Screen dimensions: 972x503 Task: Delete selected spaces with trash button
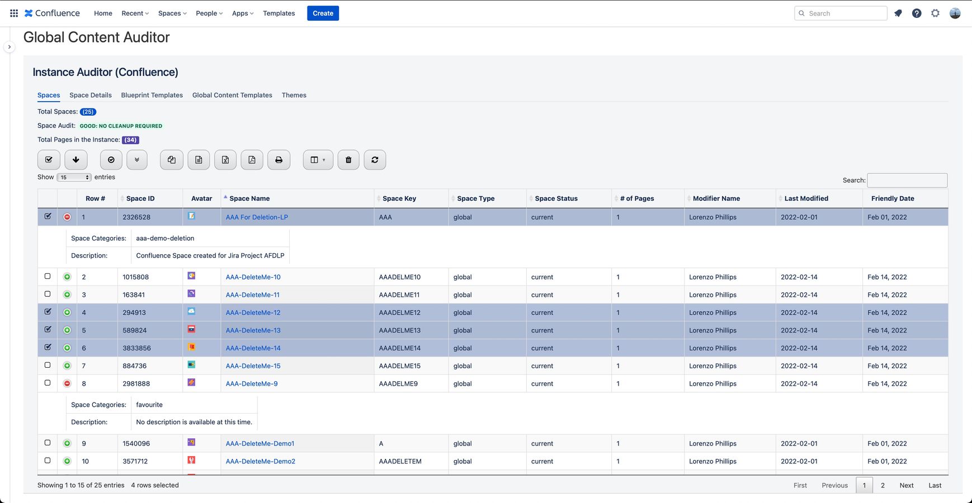[x=348, y=160]
